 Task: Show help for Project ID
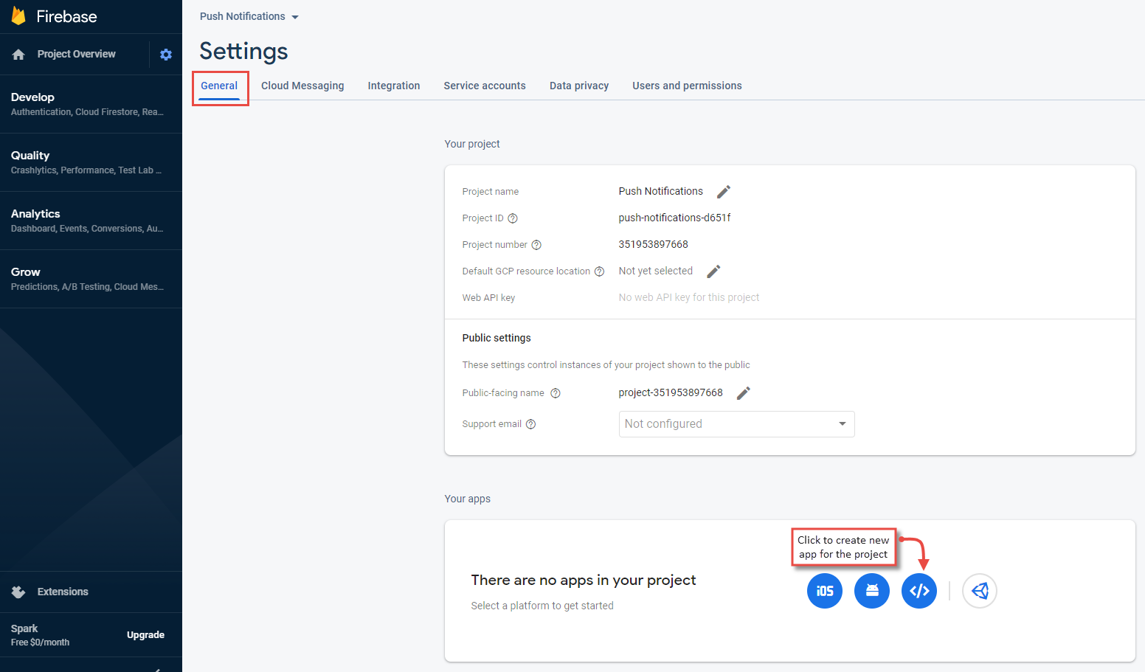(513, 218)
